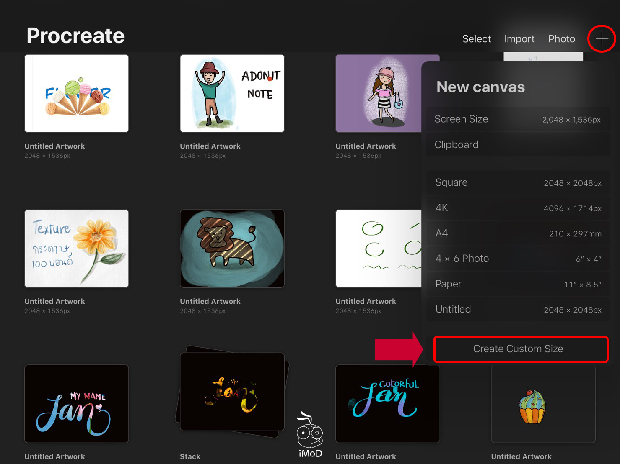
Task: Open the Stack of artworks
Action: [x=232, y=392]
